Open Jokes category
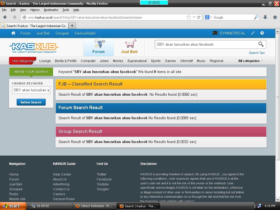The height and width of the screenshot is (210, 280). click(x=104, y=61)
